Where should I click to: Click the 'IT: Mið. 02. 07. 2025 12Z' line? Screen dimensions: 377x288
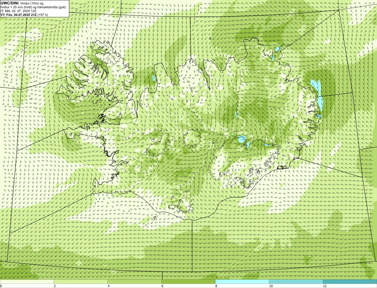point(19,11)
